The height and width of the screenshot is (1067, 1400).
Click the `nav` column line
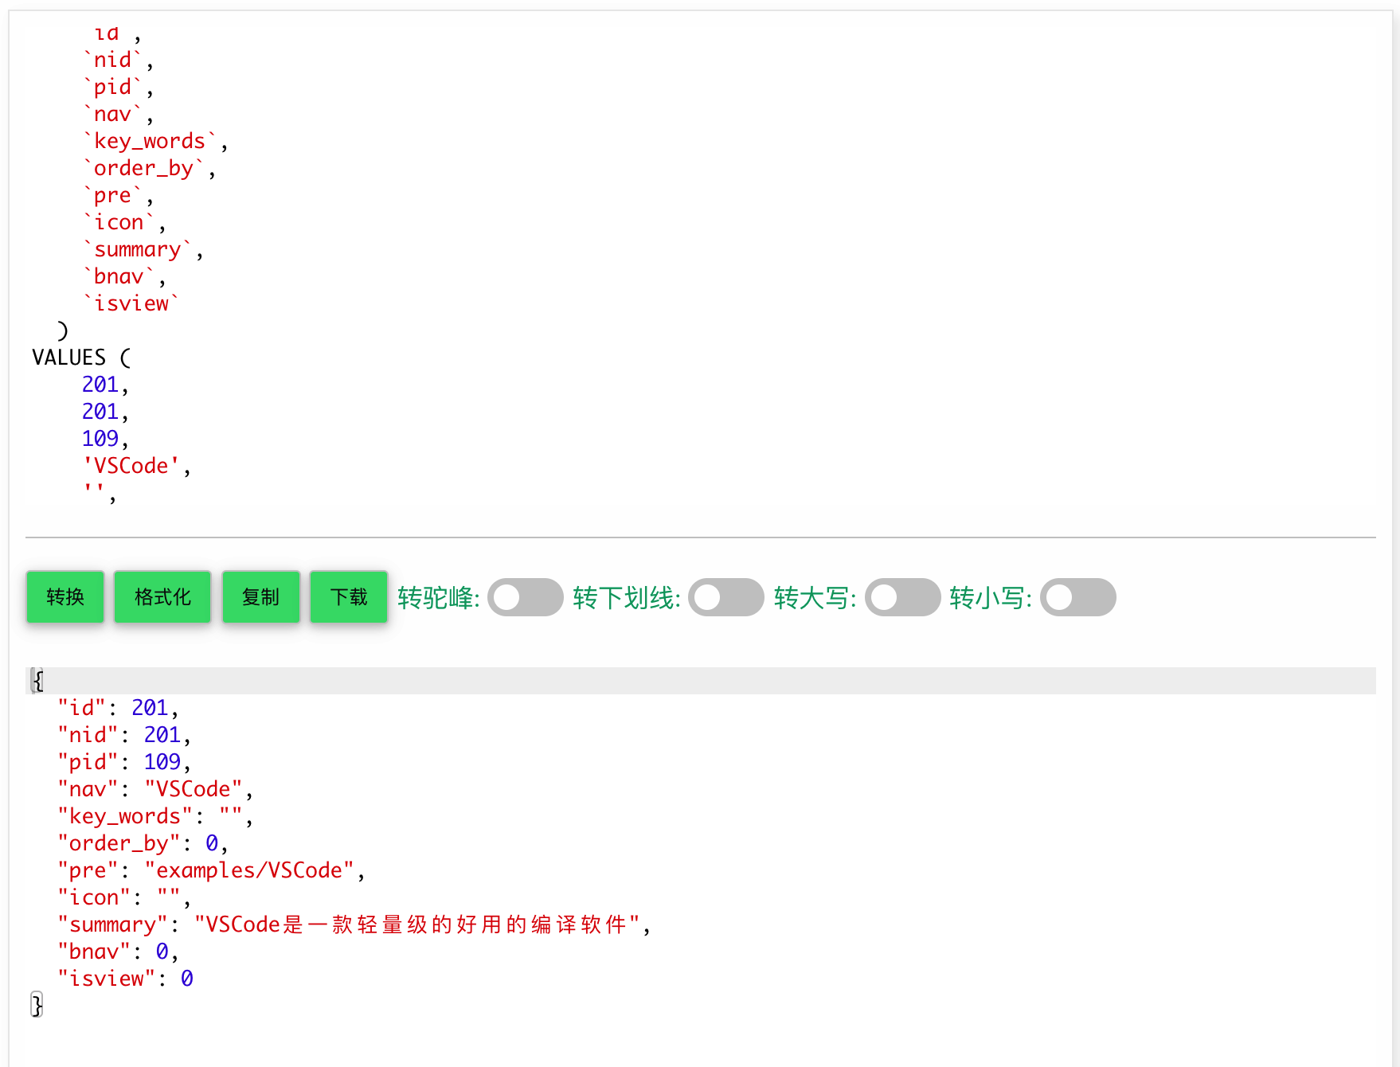(119, 114)
